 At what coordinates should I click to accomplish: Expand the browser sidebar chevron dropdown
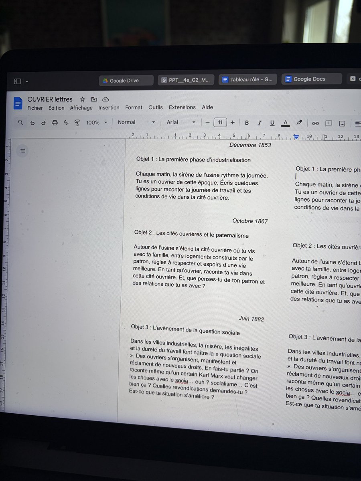(x=27, y=81)
